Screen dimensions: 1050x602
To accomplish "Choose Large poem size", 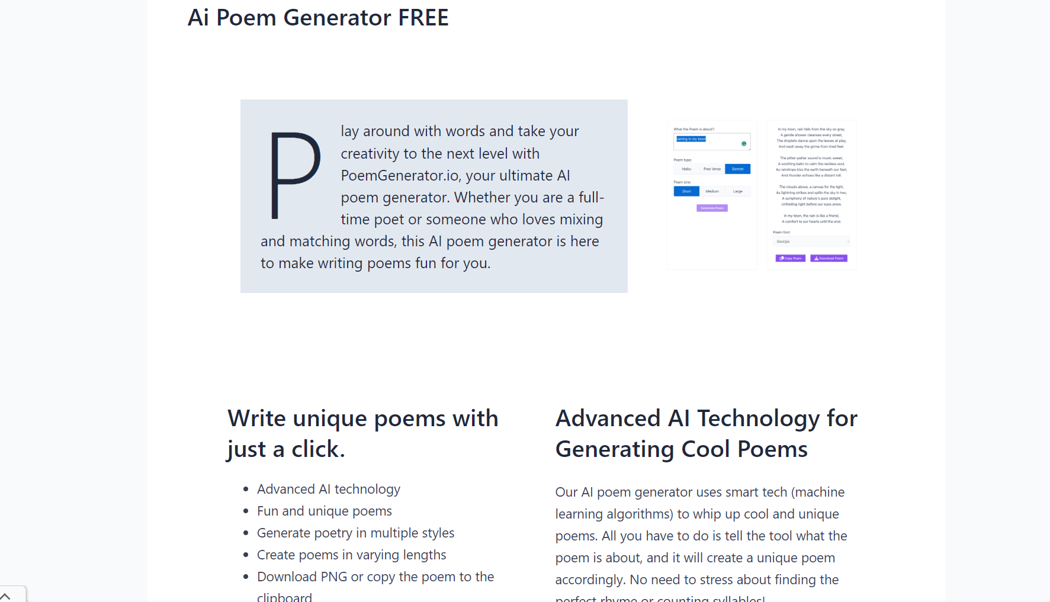I will tap(738, 191).
